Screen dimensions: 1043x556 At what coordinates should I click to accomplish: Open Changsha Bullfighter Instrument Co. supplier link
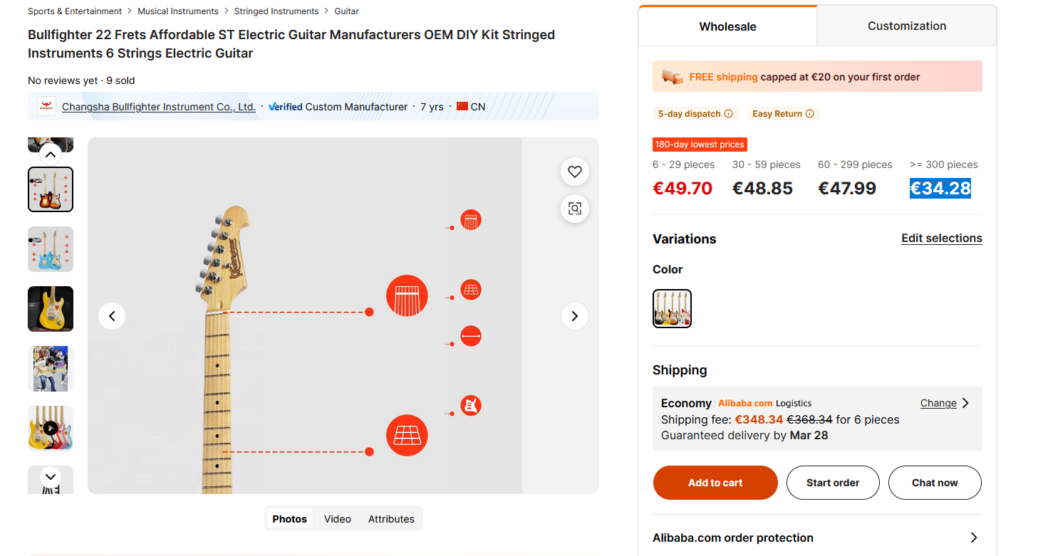pyautogui.click(x=159, y=107)
